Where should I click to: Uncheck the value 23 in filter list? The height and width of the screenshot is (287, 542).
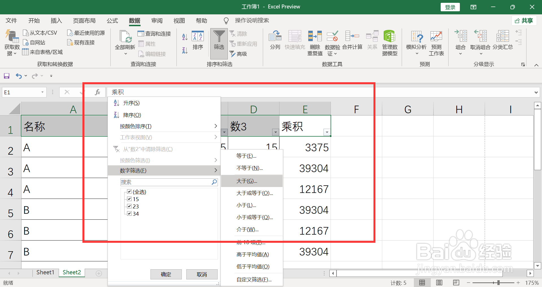click(129, 206)
